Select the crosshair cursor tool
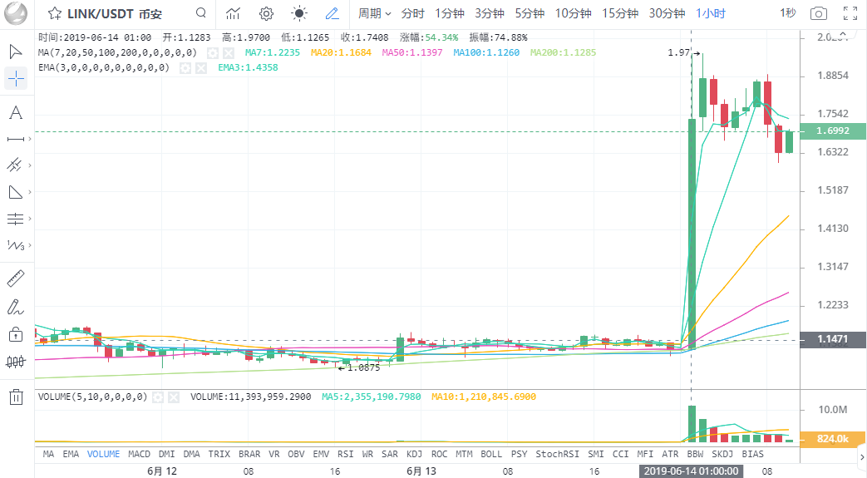Screen dimensions: 867x478 pos(16,79)
